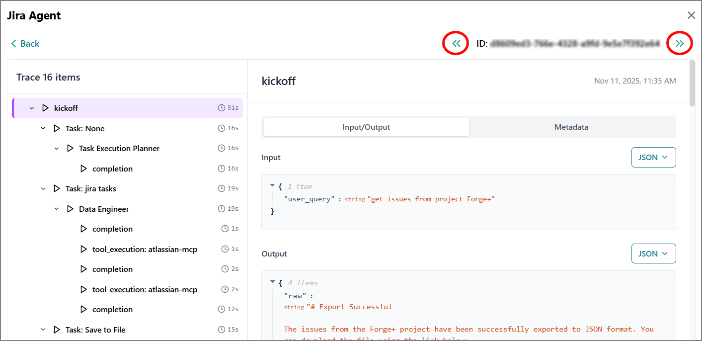
Task: Select the 1s completion trace item
Action: point(127,229)
